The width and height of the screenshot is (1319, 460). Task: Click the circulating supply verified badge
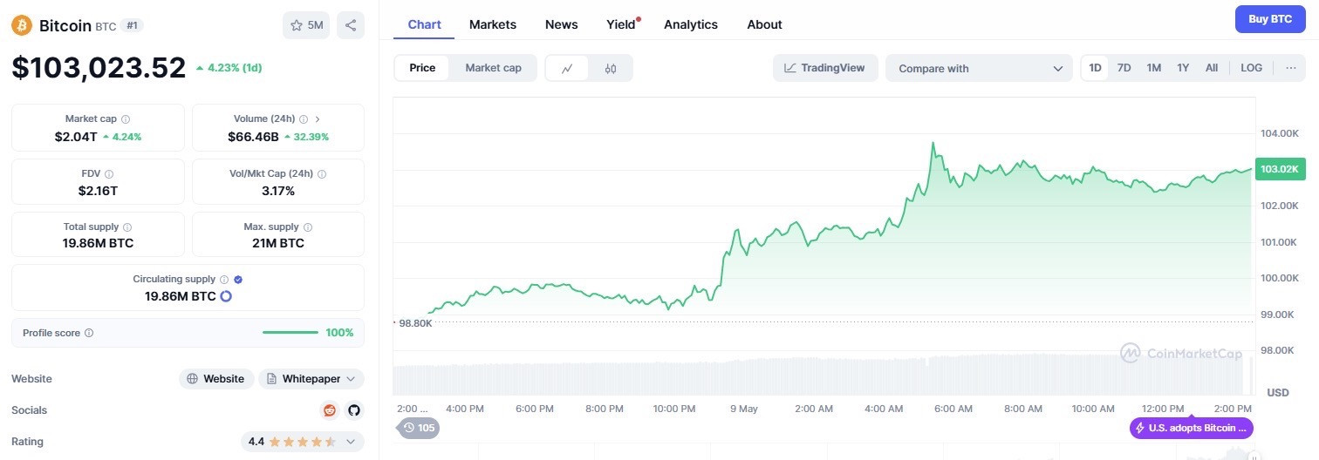tap(238, 280)
